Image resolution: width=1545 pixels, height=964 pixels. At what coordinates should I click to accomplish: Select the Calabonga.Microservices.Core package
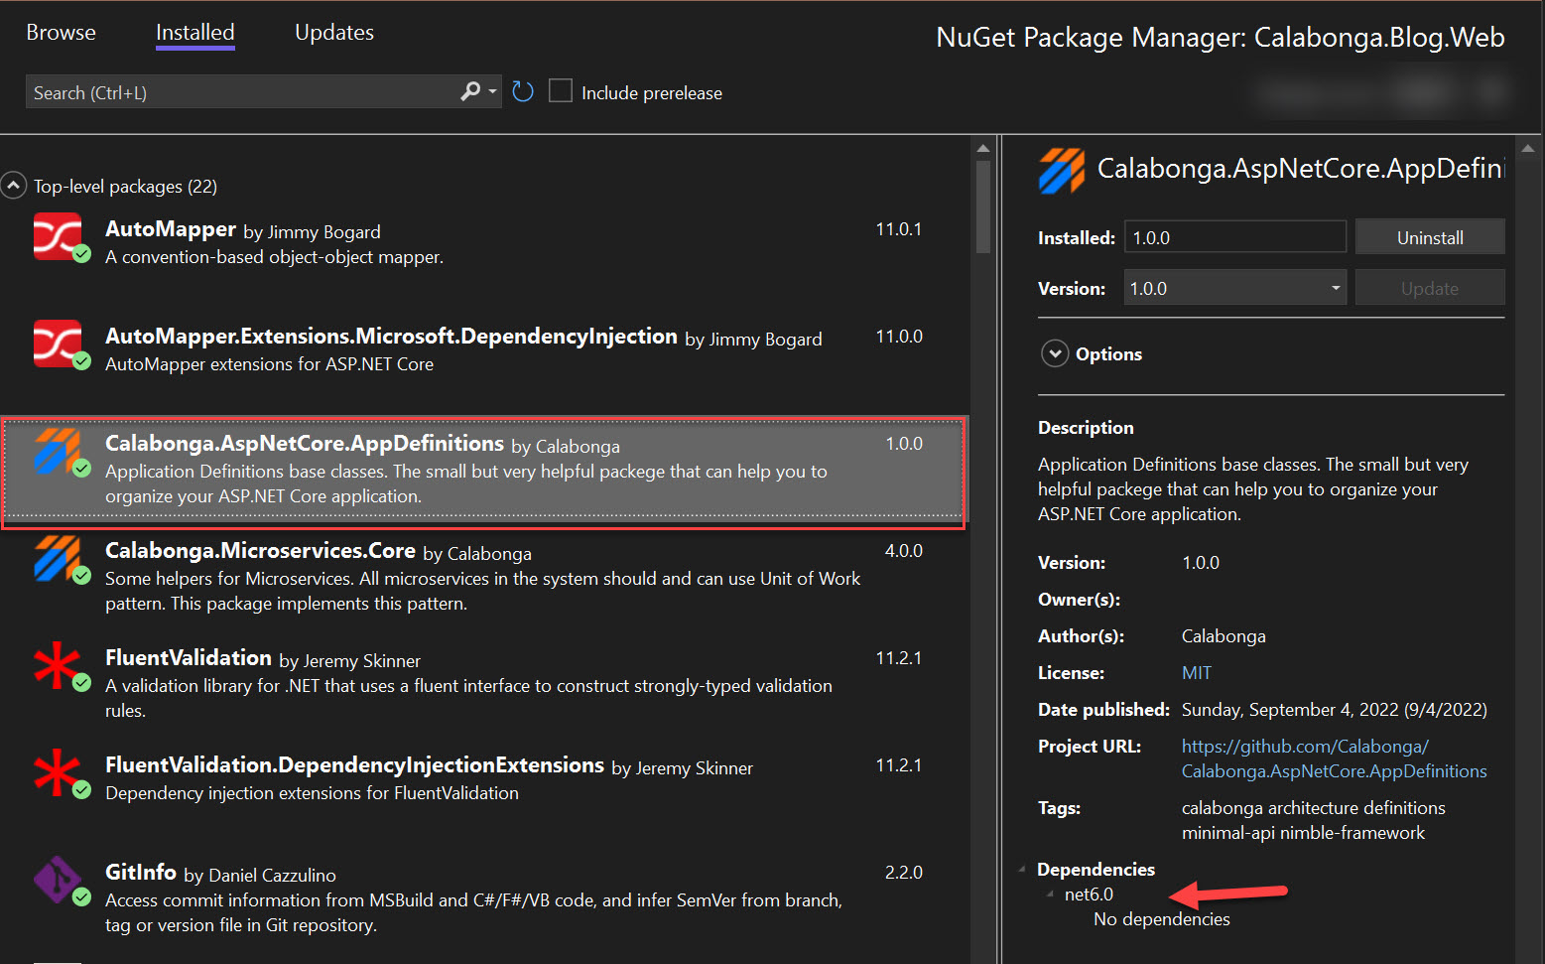coord(484,576)
